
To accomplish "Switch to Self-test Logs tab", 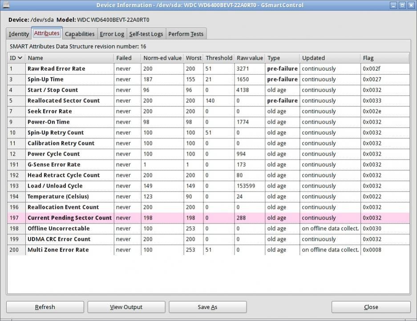I will 146,34.
